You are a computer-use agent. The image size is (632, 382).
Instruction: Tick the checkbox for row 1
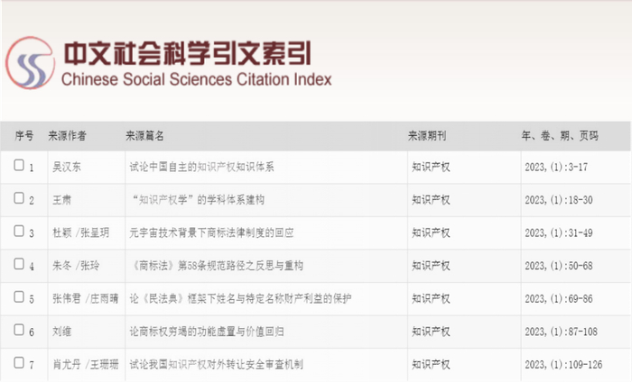click(19, 165)
